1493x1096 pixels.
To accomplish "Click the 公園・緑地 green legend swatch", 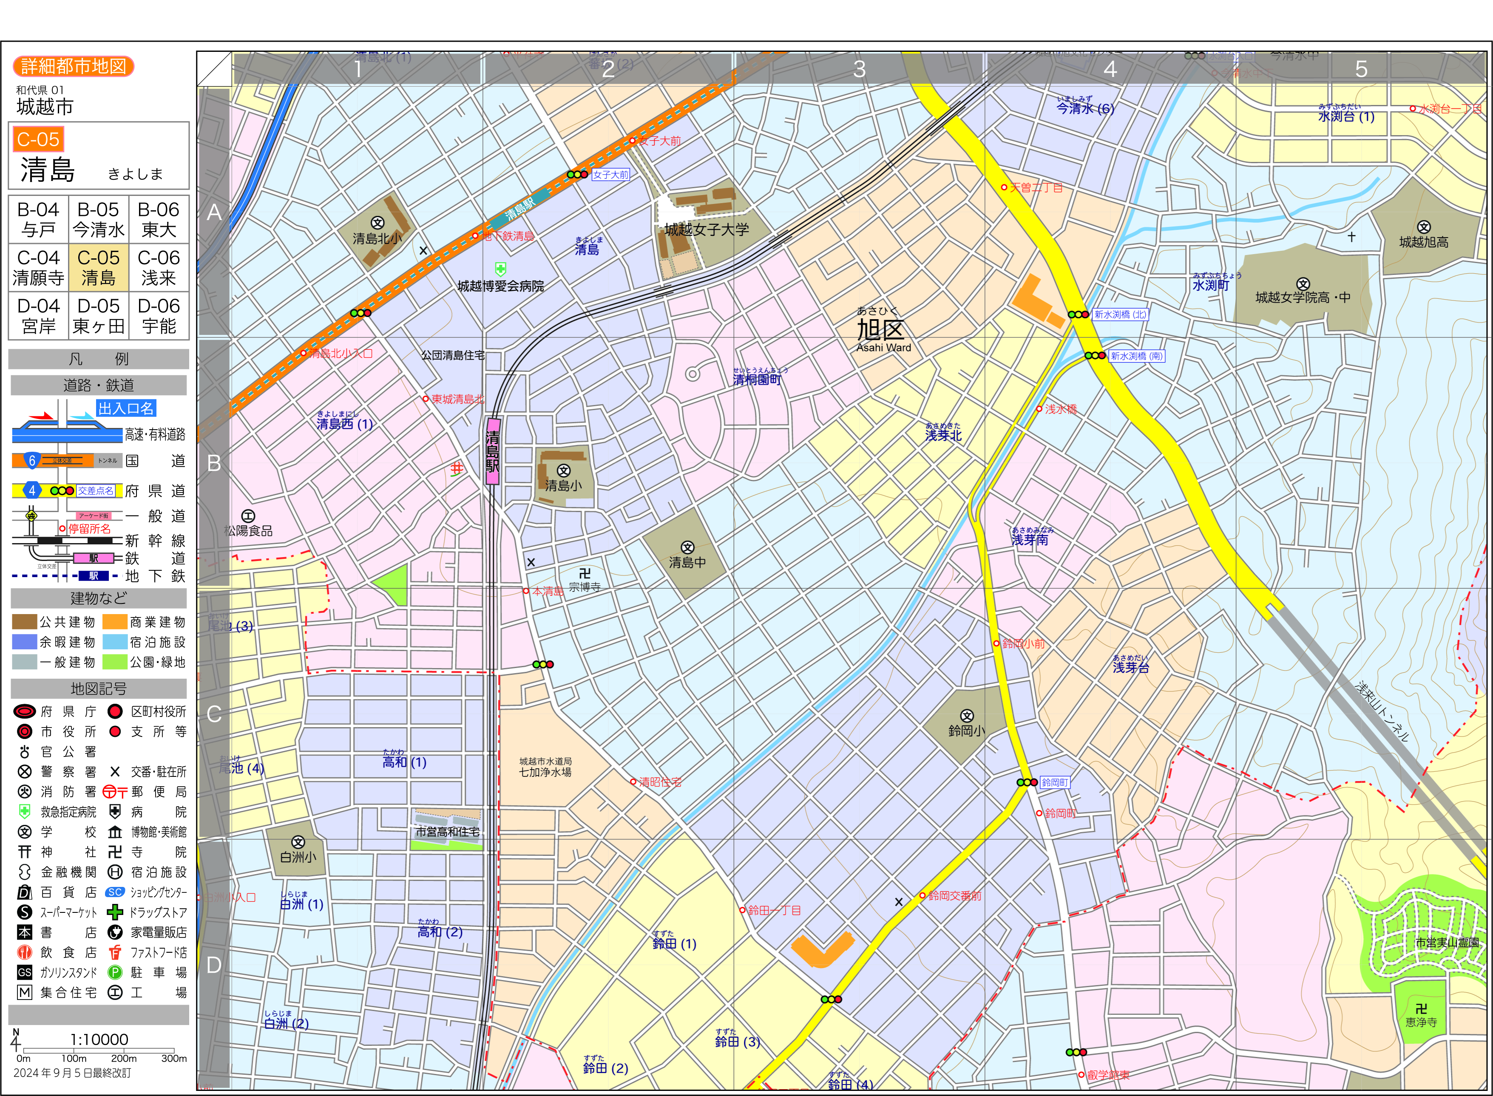I will coord(115,662).
